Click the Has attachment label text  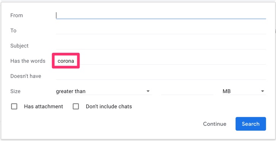[43, 106]
